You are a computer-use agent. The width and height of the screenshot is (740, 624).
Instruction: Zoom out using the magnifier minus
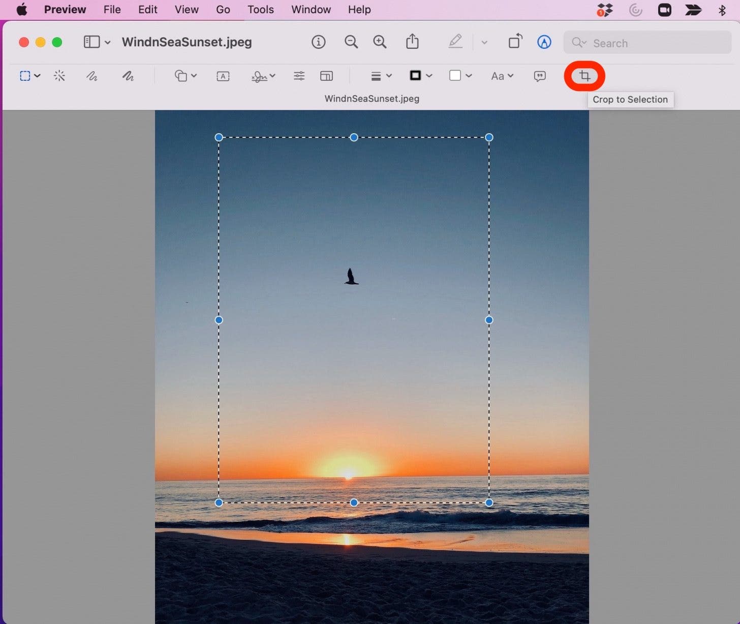(x=351, y=42)
